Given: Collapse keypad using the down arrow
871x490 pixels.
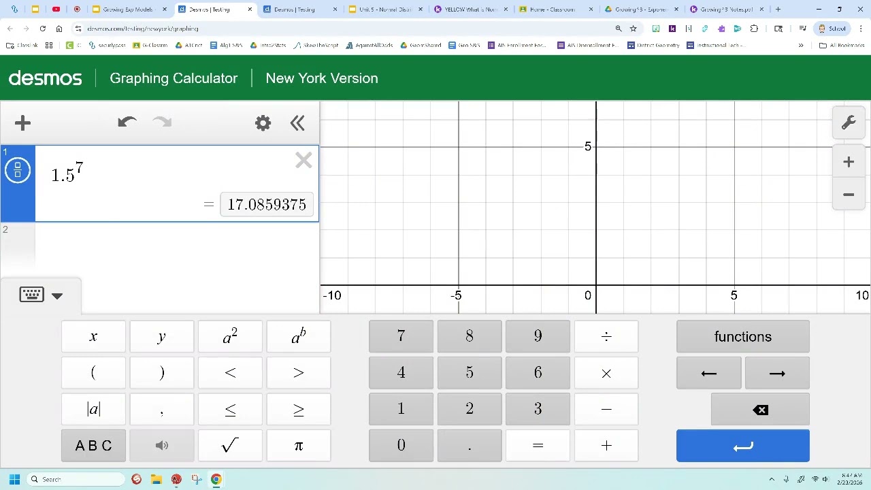Looking at the screenshot, I should click(57, 296).
